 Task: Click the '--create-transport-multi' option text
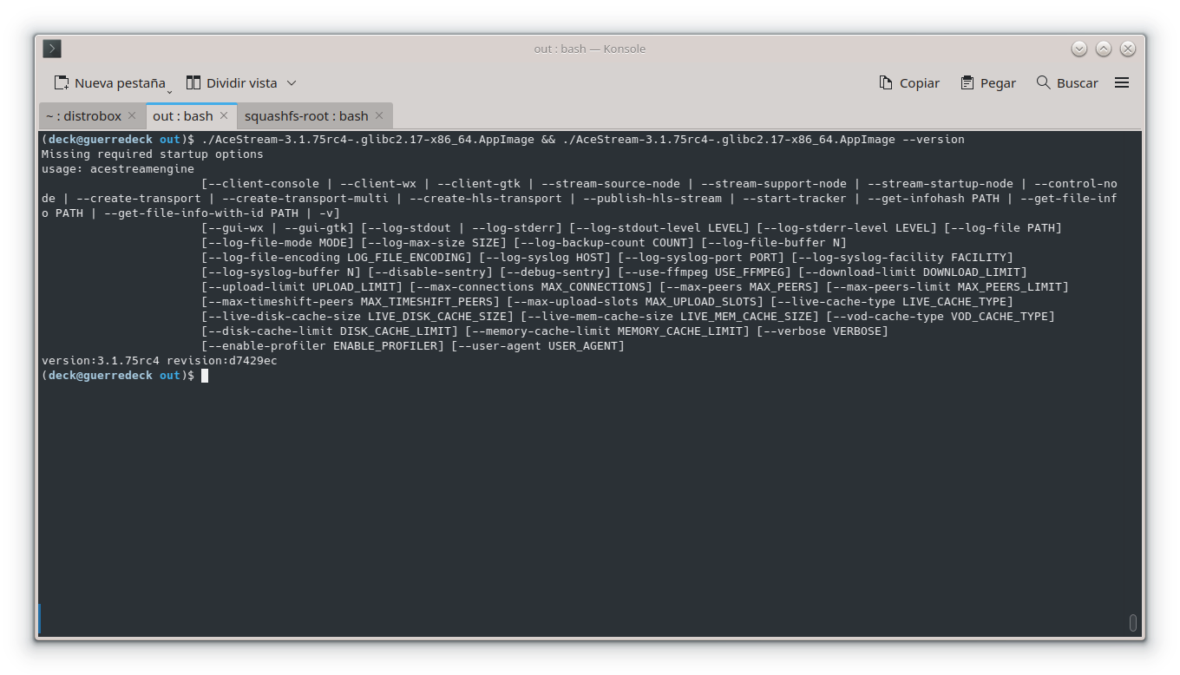305,199
